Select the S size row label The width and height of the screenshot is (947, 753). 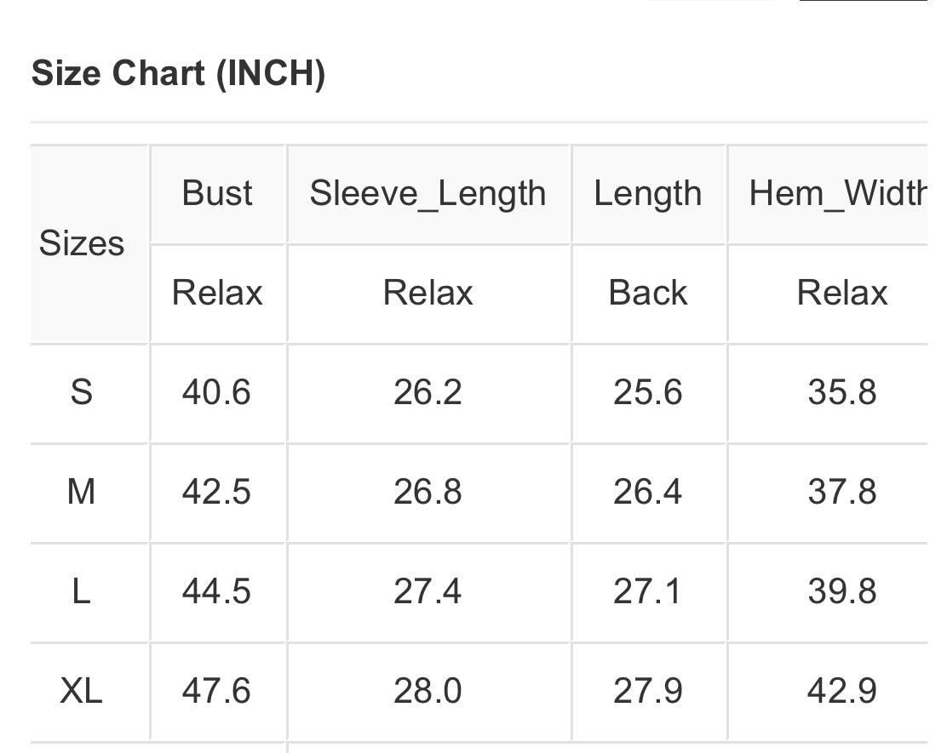point(82,392)
